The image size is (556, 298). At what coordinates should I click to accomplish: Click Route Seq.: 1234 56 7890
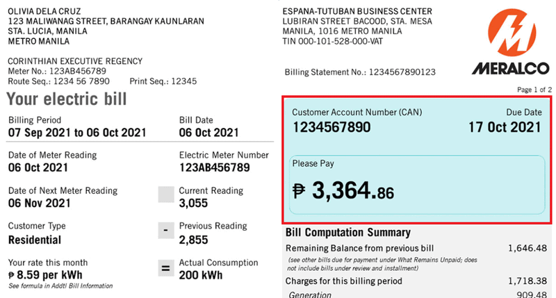click(59, 81)
